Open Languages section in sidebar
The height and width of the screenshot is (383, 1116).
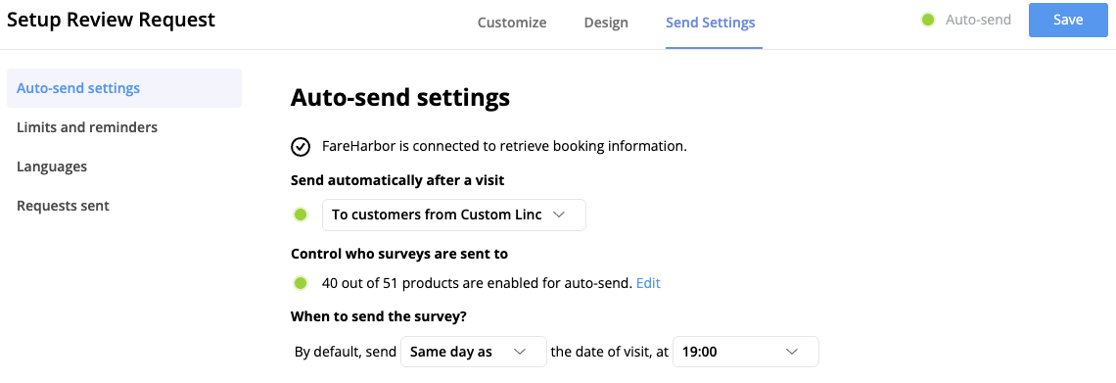[x=52, y=167]
